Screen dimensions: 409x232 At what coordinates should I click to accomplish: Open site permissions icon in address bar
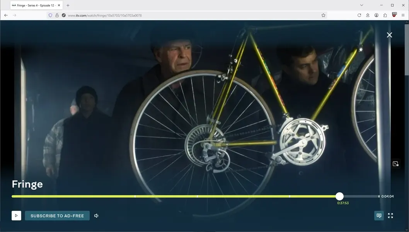point(64,15)
